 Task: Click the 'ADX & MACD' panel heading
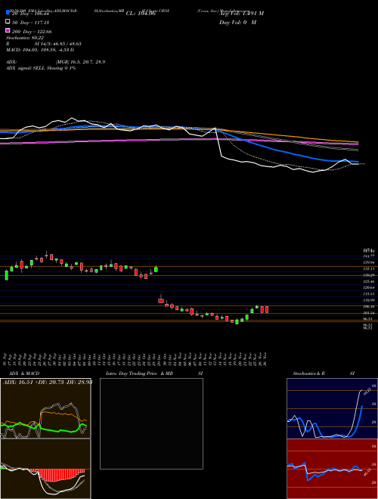click(24, 373)
